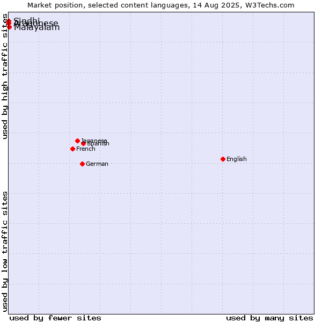The image size is (322, 322).
Task: Click the 'used by high traffic sites' axis label
Action: pos(5,76)
